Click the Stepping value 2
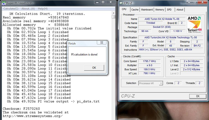Image resolution: width=209 pixels, height=120 pixels. [x=197, y=41]
